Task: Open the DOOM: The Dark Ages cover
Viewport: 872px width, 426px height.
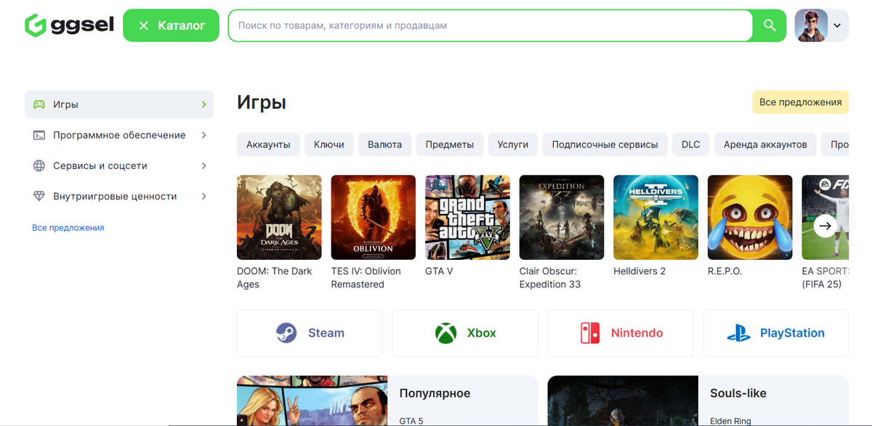Action: click(279, 217)
